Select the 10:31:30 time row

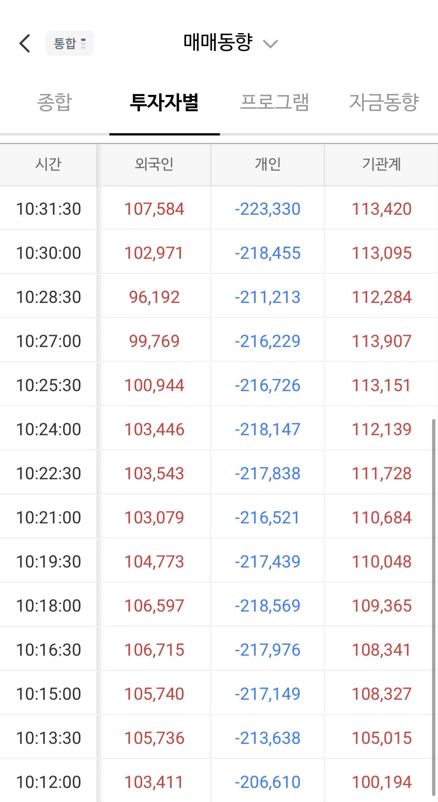pyautogui.click(x=219, y=208)
